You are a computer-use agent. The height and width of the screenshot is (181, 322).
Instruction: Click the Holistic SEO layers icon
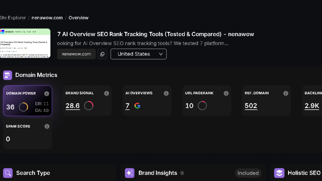(279, 173)
